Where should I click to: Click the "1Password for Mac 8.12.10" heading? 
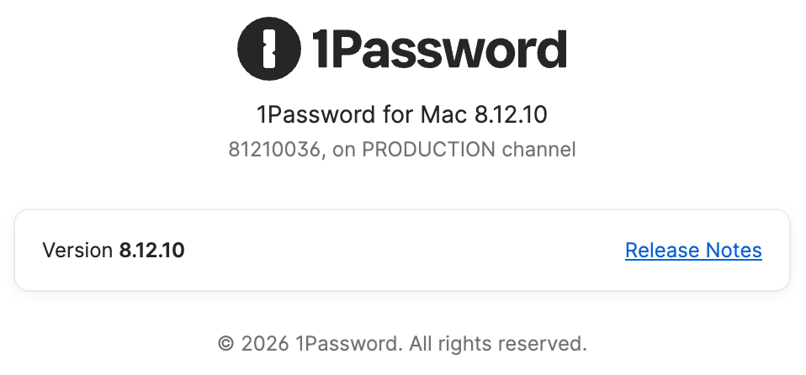coord(402,114)
